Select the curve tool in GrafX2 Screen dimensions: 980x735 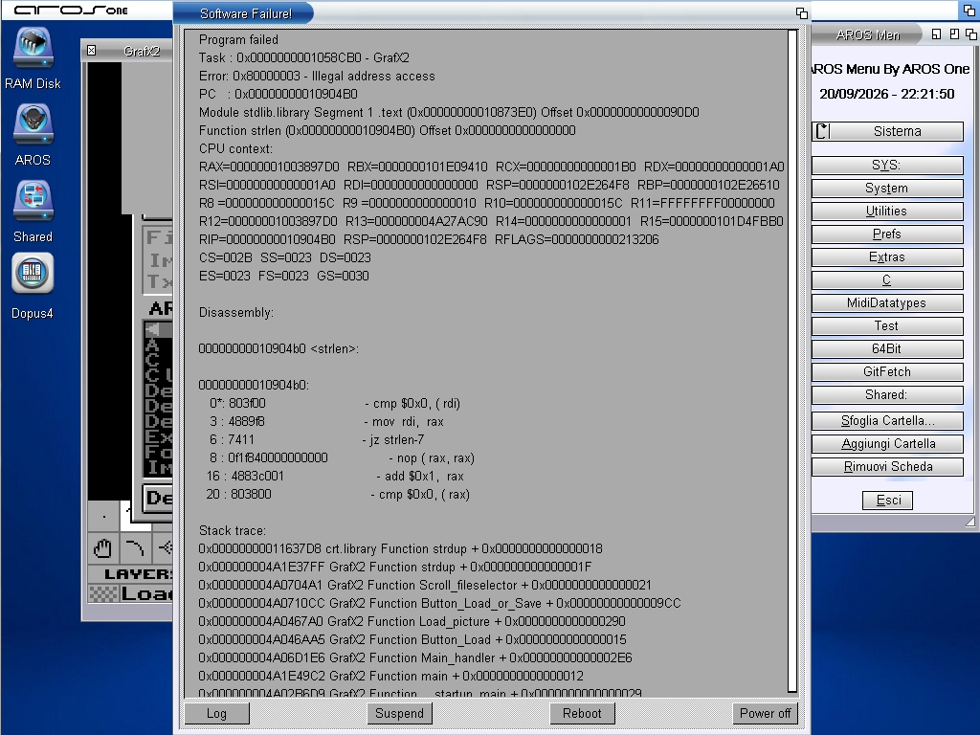click(134, 548)
